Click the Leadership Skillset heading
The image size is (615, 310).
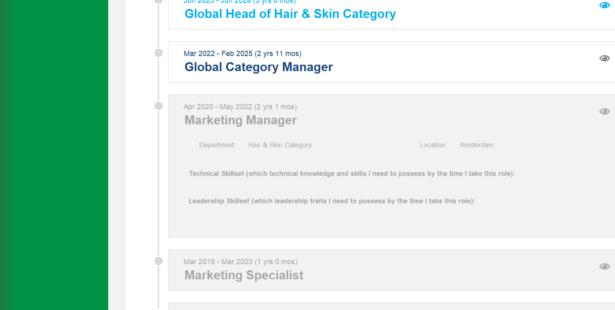click(x=332, y=201)
